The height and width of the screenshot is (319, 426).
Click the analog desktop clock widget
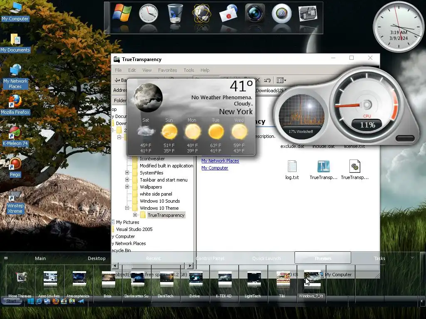click(399, 26)
